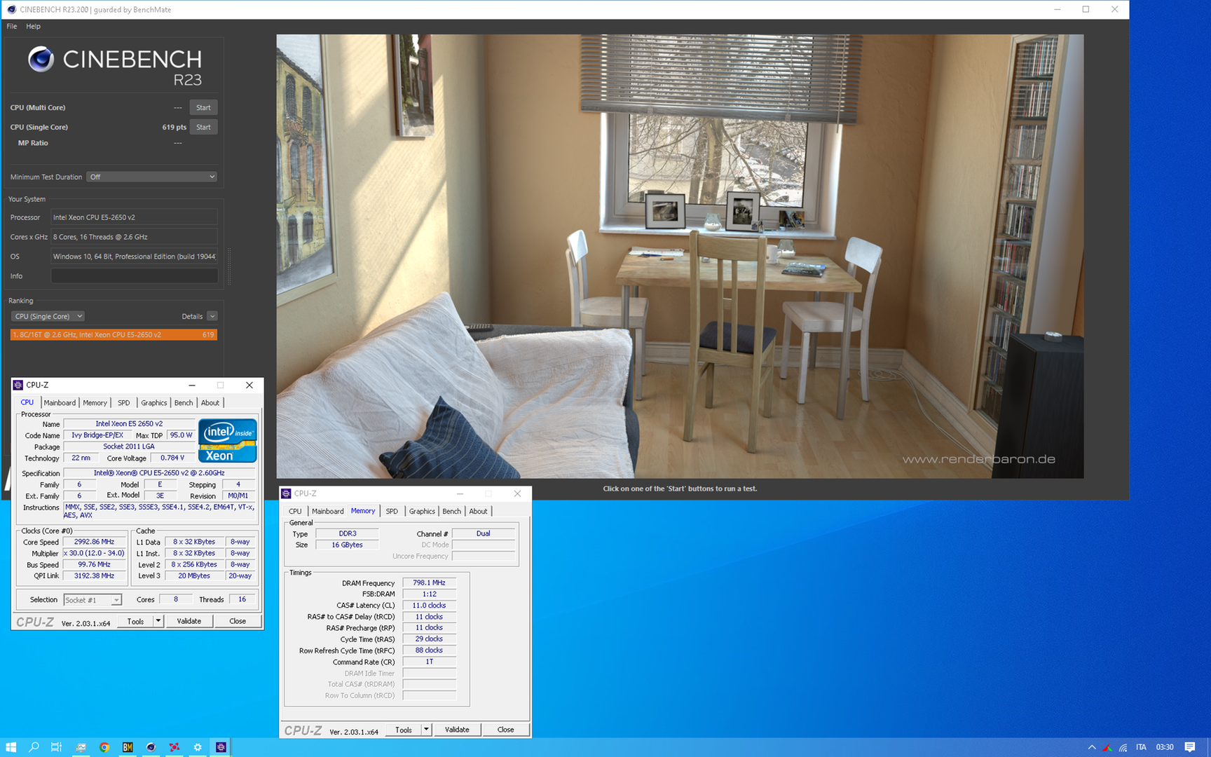Screen dimensions: 1211x757
Task: Switch to CPU-Z via its taskbar icon
Action: [221, 747]
